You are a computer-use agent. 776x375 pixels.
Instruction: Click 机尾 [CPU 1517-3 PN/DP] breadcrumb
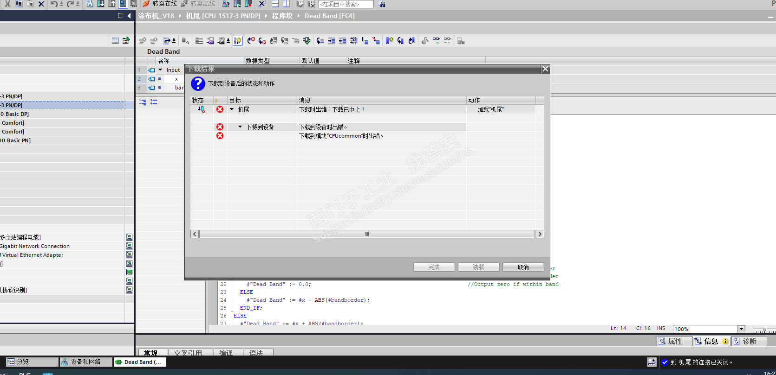(x=223, y=16)
